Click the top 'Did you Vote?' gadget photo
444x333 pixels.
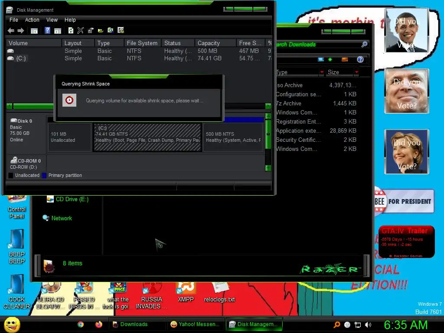coord(407,30)
